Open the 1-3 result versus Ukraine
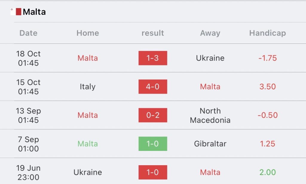 pyautogui.click(x=153, y=58)
